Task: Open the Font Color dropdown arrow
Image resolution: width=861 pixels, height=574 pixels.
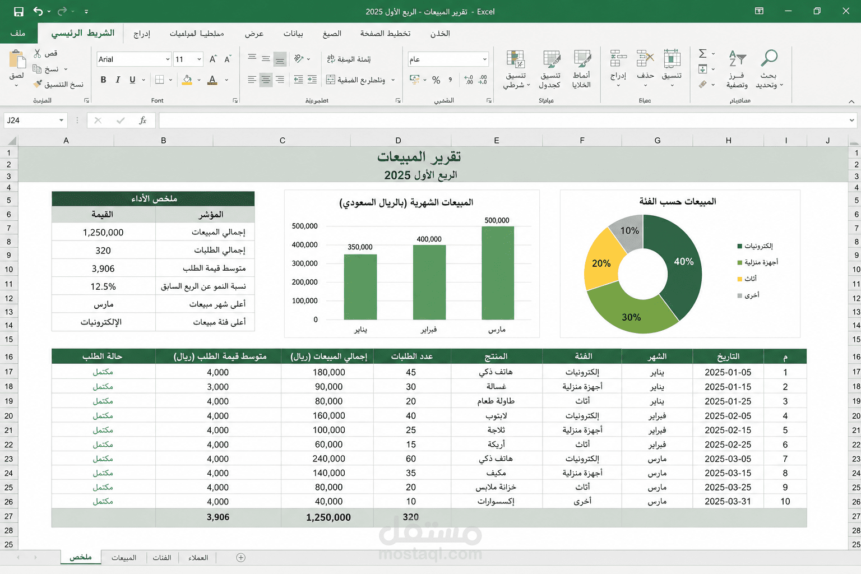Action: coord(226,80)
